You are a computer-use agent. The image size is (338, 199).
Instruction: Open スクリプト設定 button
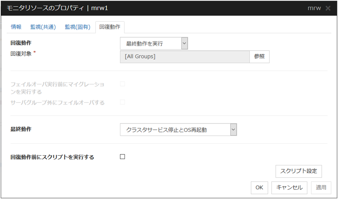click(298, 171)
